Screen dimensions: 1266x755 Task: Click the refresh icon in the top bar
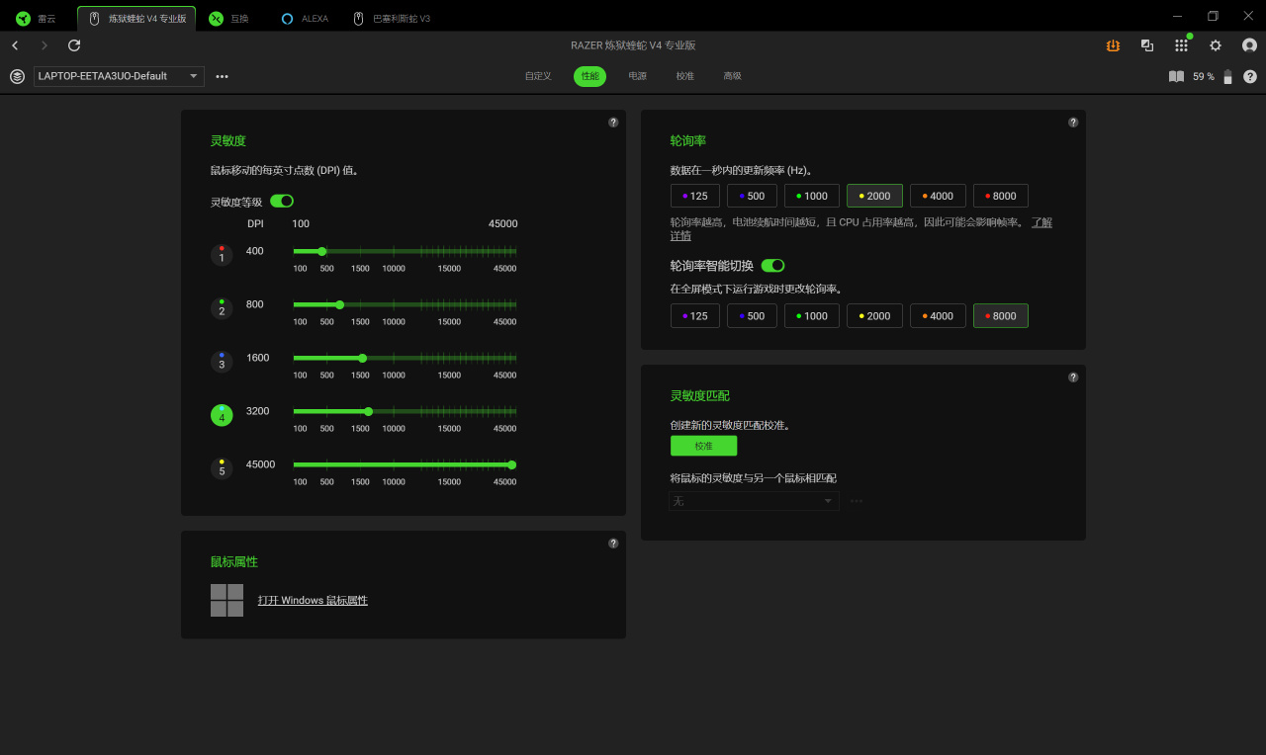(x=74, y=45)
